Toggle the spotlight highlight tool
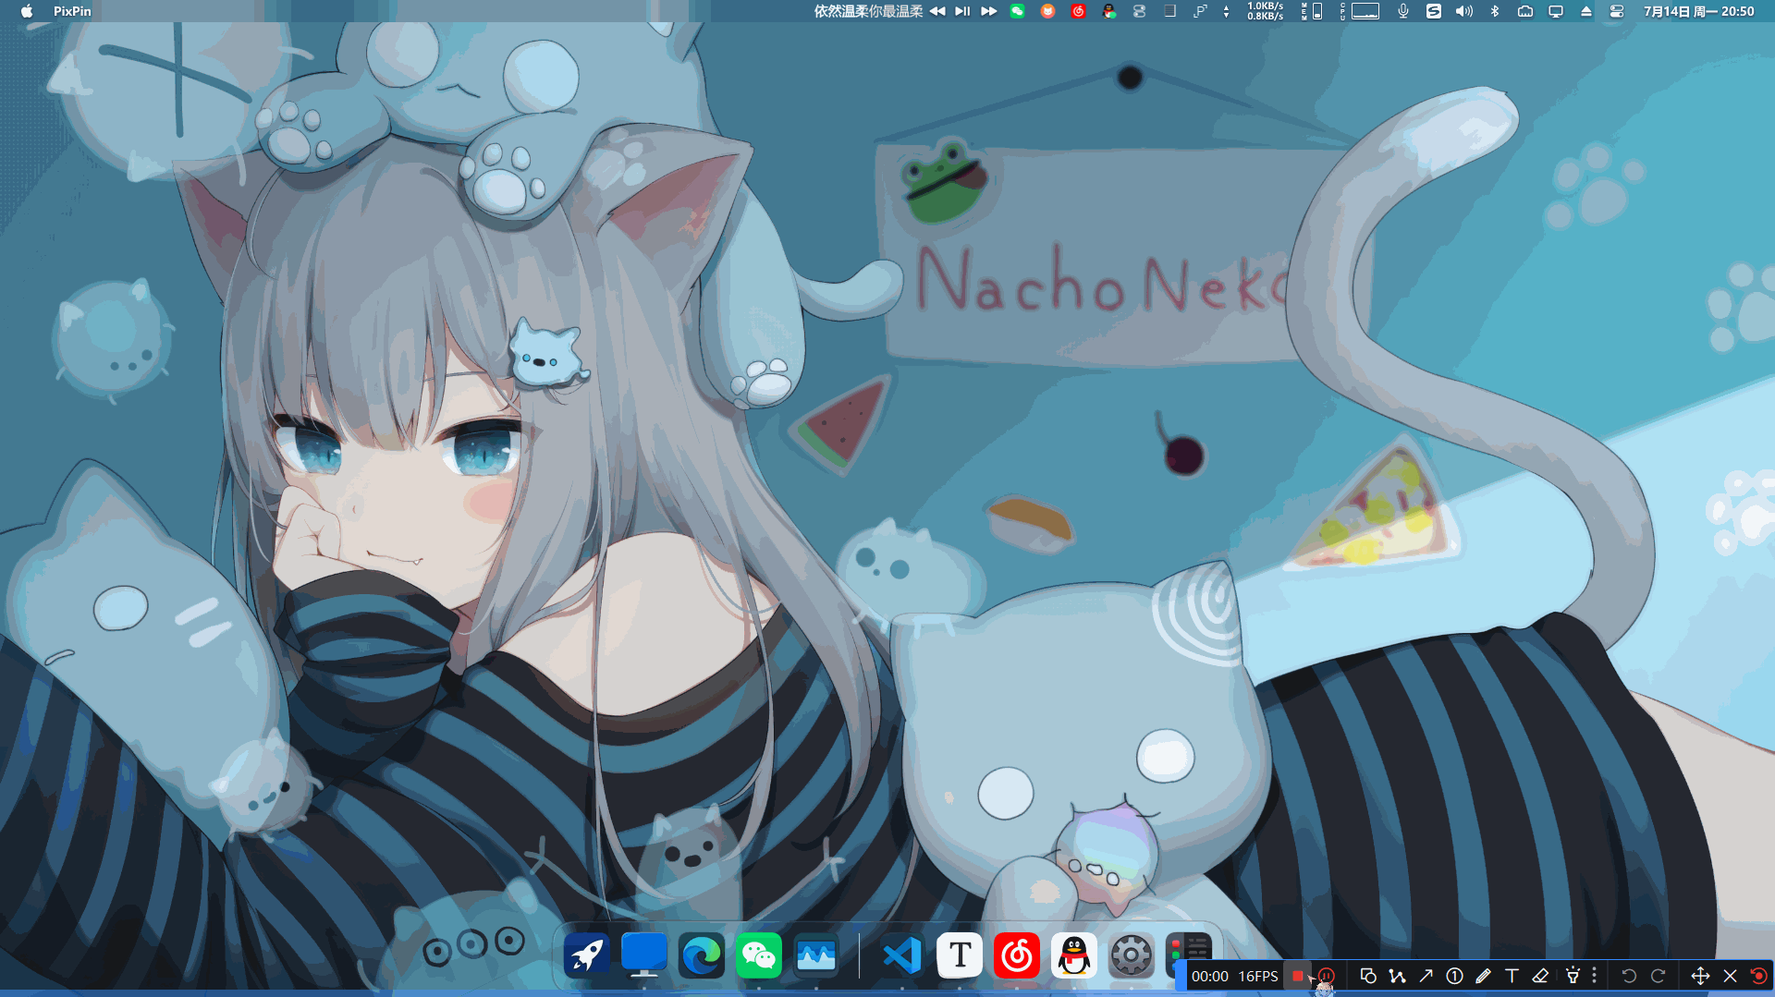The height and width of the screenshot is (997, 1775). 1573,976
